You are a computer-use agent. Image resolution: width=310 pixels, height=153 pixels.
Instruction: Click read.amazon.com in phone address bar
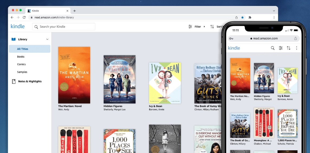[x=265, y=38]
